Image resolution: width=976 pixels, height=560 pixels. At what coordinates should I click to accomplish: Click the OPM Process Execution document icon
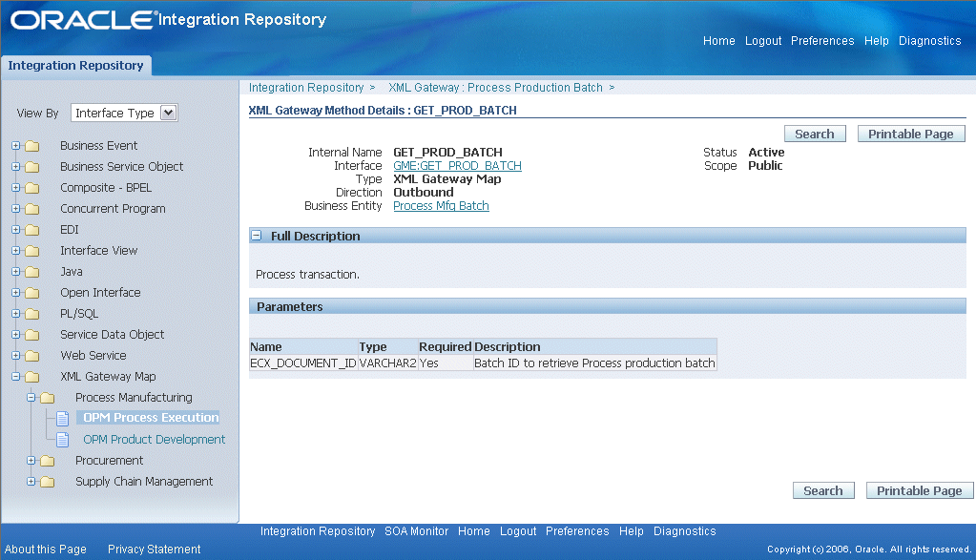[62, 418]
